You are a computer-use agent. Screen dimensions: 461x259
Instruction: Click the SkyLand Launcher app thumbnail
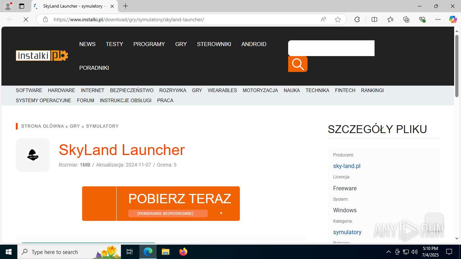tap(33, 155)
